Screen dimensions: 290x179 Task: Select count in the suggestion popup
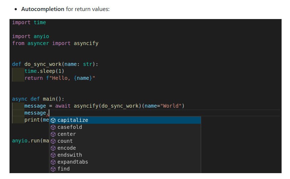[65, 141]
